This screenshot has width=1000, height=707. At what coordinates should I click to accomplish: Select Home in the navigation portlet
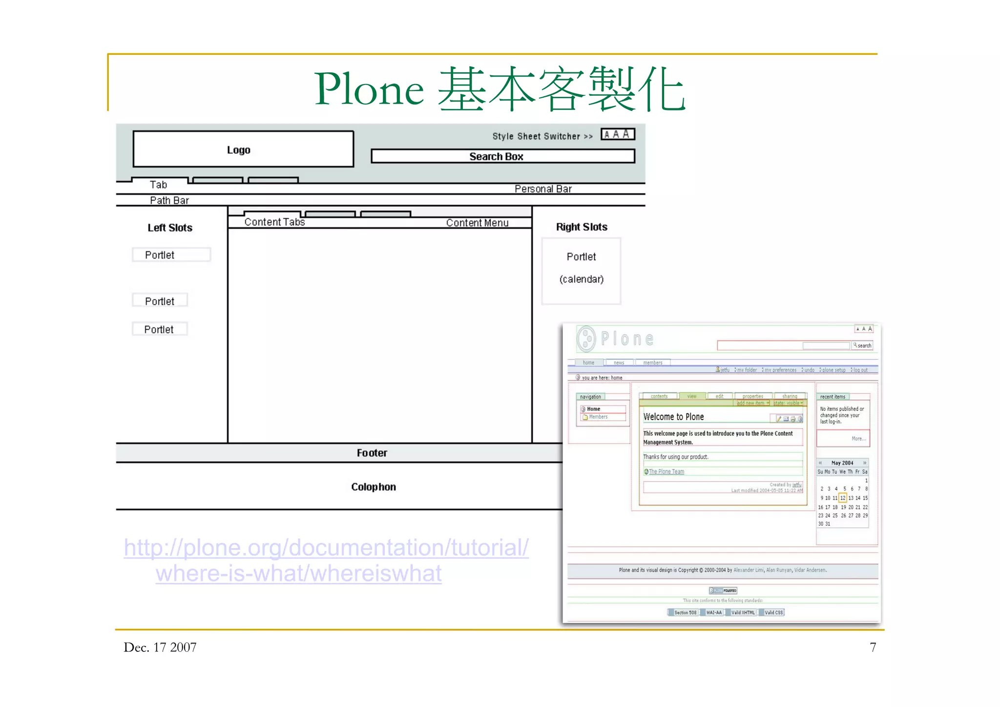(x=593, y=409)
